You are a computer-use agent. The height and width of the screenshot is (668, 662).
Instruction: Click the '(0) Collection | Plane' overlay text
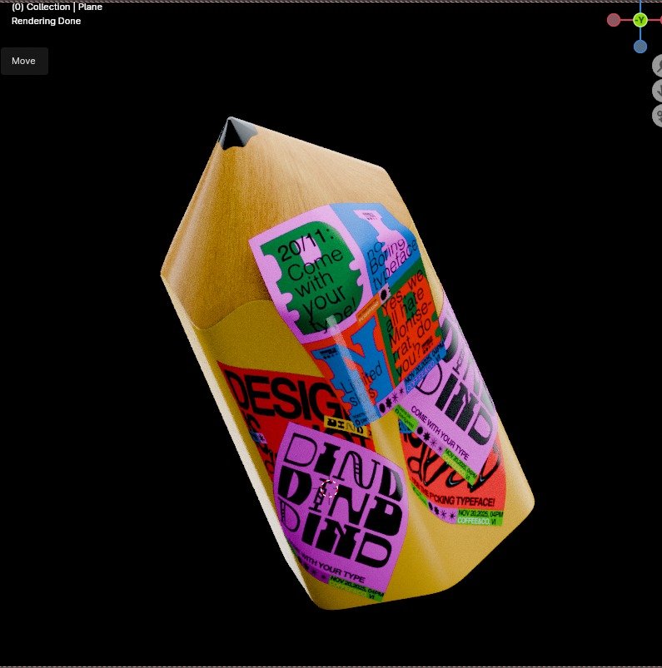(x=57, y=7)
